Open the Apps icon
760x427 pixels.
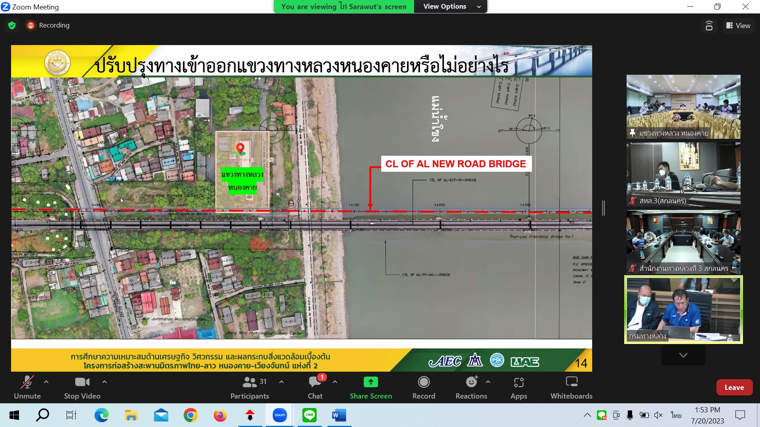pyautogui.click(x=519, y=382)
